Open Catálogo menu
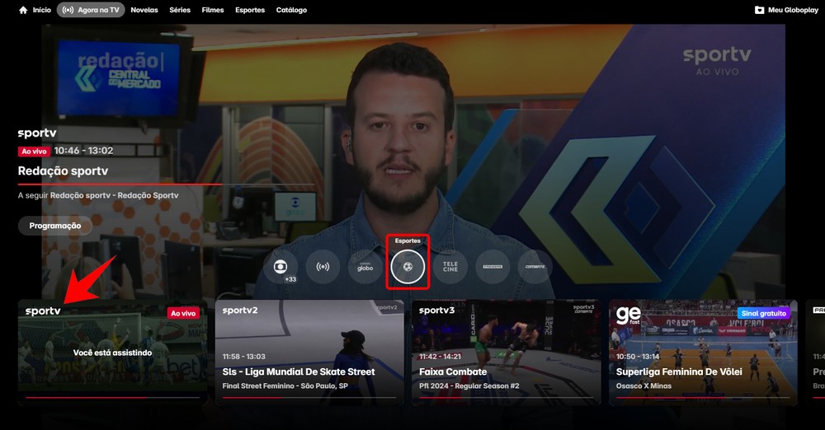 click(291, 10)
